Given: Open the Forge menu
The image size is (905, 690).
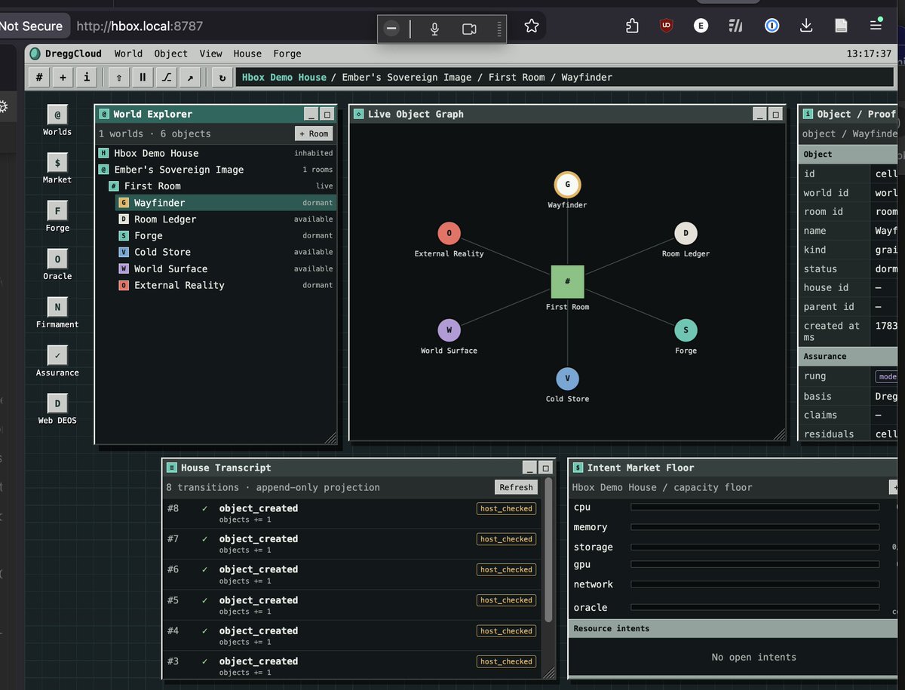Looking at the screenshot, I should tap(287, 54).
